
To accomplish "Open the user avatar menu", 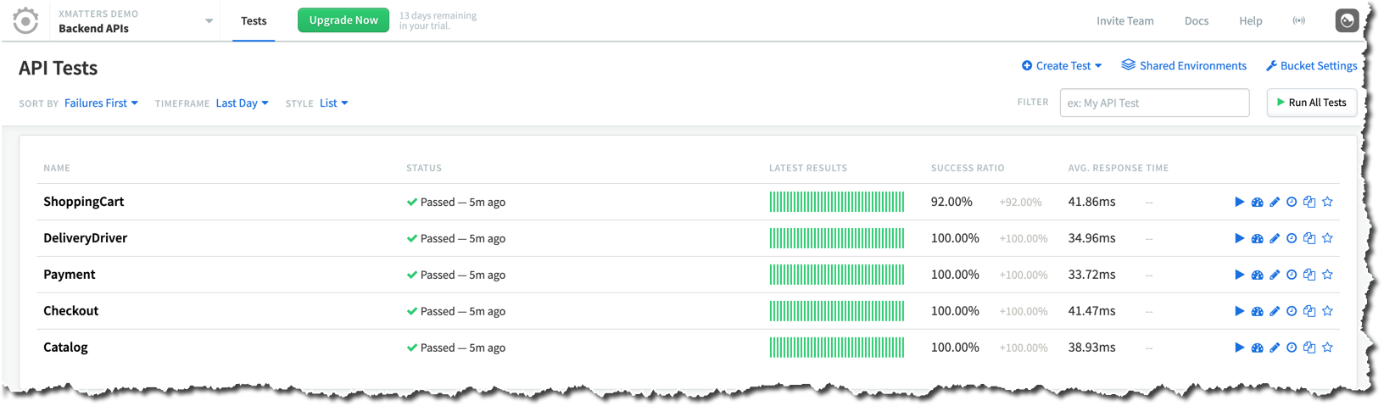I will (x=1347, y=20).
